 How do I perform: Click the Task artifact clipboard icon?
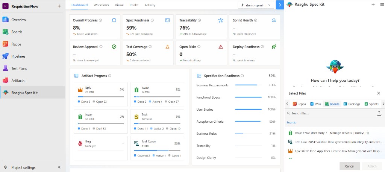click(x=136, y=117)
